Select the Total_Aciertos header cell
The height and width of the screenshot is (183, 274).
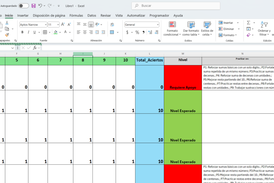(150, 60)
